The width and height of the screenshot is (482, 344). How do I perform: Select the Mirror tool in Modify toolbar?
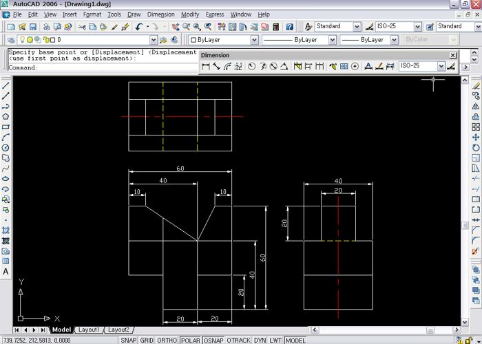(x=476, y=106)
